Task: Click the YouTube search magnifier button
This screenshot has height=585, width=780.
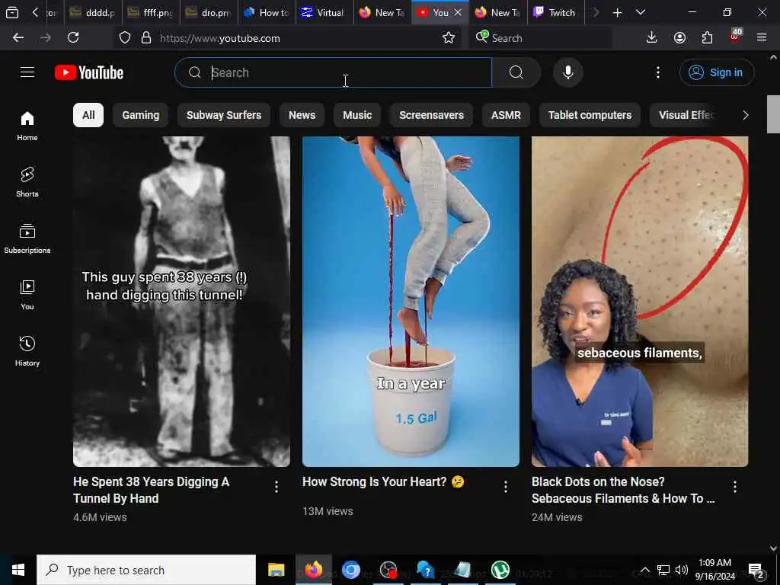Action: [516, 72]
